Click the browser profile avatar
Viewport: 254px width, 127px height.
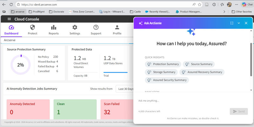coord(229,4)
